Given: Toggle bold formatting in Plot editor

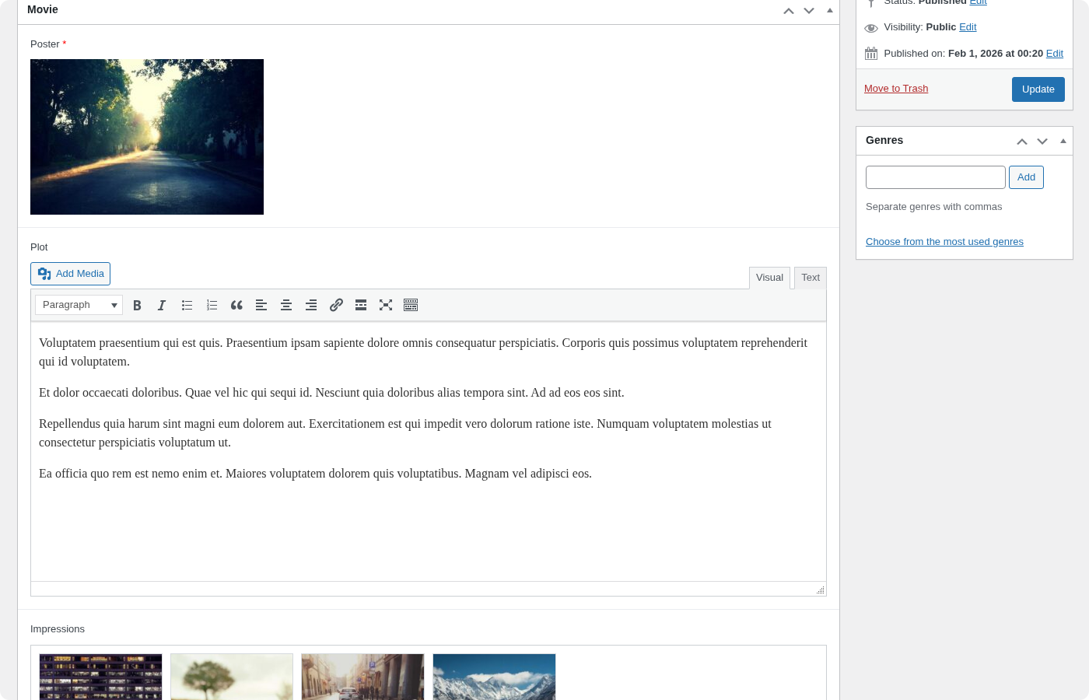Looking at the screenshot, I should tap(137, 305).
